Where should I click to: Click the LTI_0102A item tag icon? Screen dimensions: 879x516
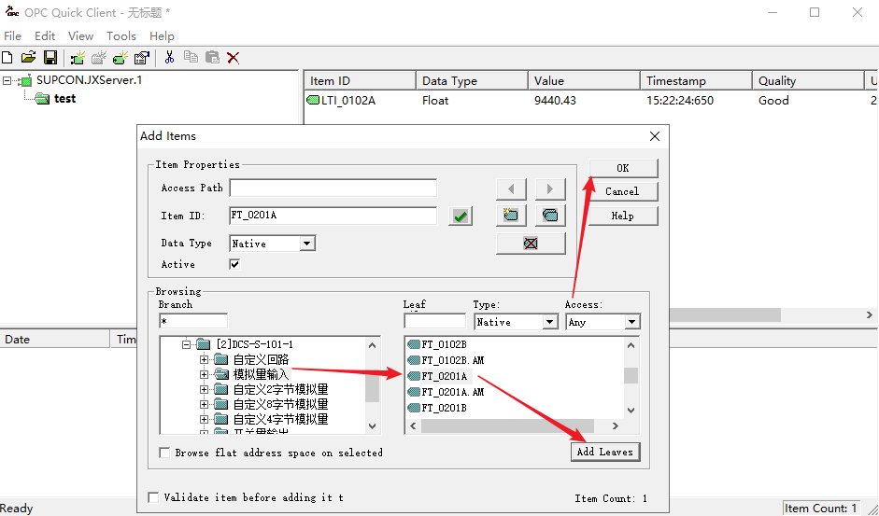(313, 101)
